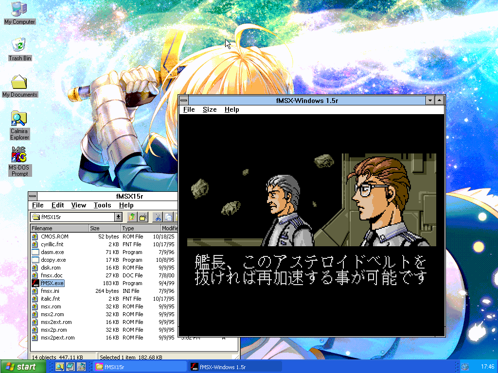Open the fMSX-Windows control menu box
This screenshot has height=373, width=498.
(x=184, y=100)
